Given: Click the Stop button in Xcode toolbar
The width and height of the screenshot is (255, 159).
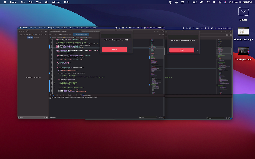Looking at the screenshot, I should click(x=46, y=31).
